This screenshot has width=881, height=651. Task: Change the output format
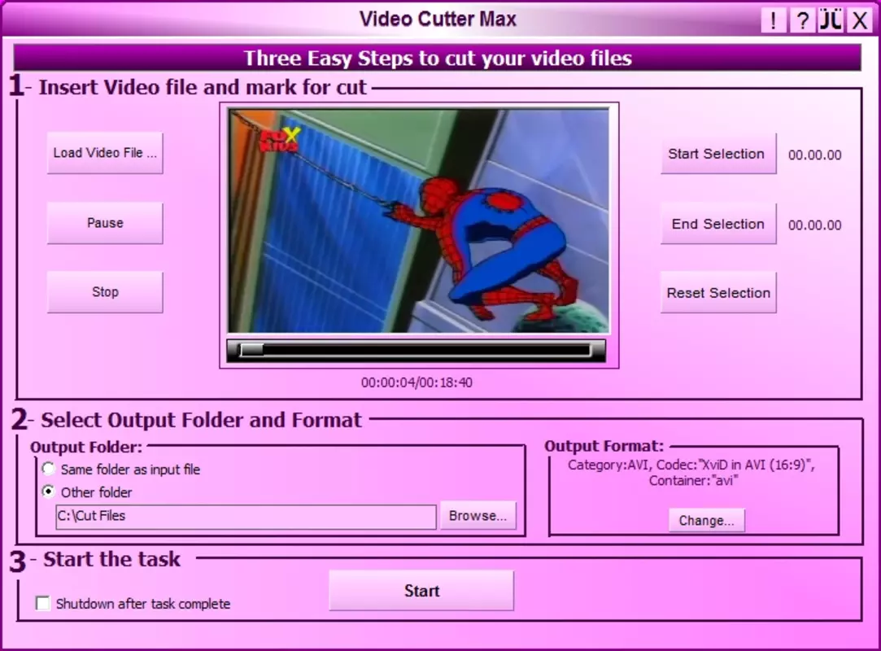click(x=706, y=520)
